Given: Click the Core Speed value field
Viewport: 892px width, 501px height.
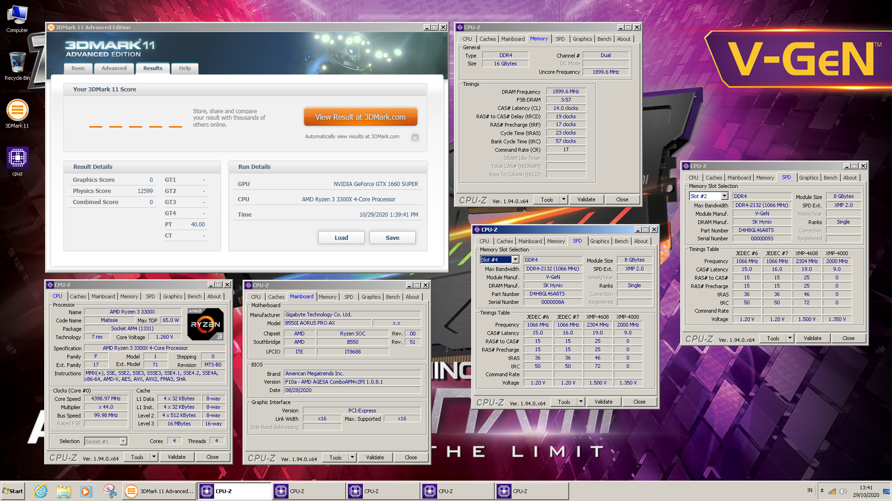Looking at the screenshot, I should (106, 398).
